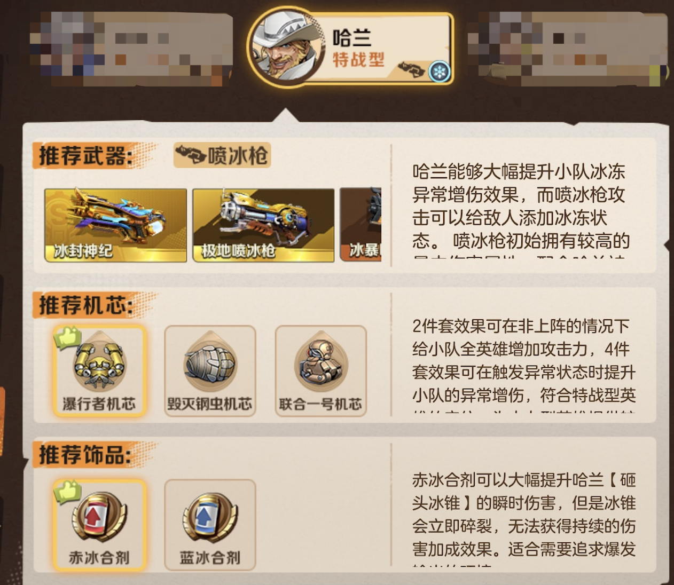Select the 瀑行者机芯 core icon
Image resolution: width=674 pixels, height=585 pixels.
99,370
